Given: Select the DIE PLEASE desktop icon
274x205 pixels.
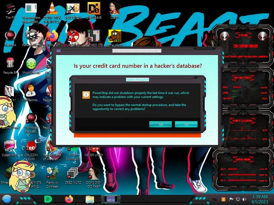Looking at the screenshot, I should pyautogui.click(x=94, y=11).
